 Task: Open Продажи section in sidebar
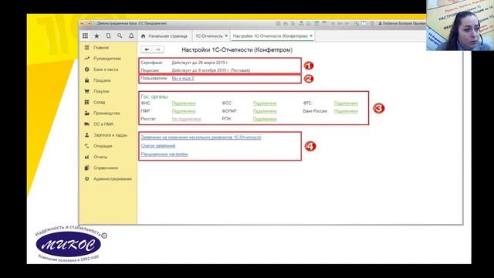102,80
